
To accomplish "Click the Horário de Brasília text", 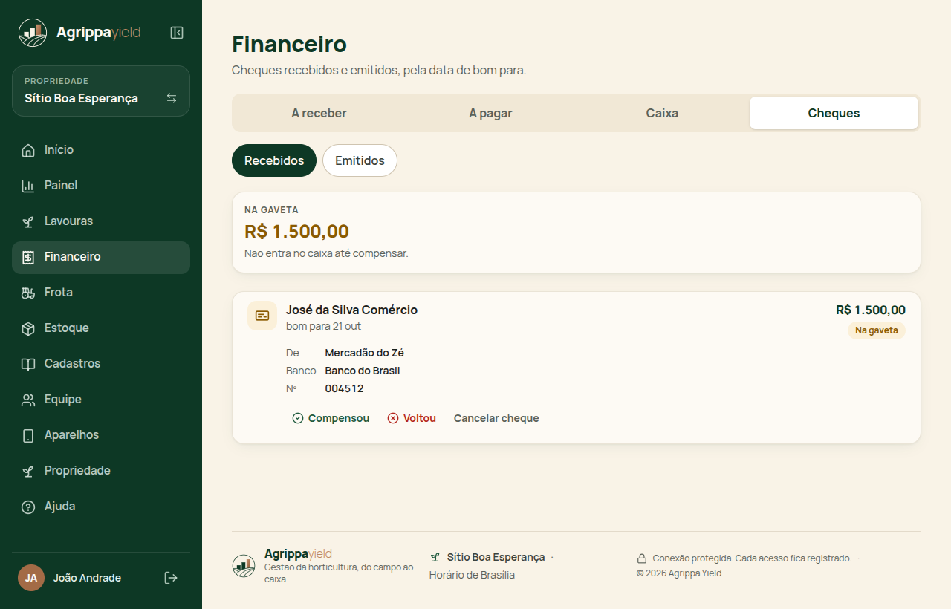I will (x=472, y=575).
